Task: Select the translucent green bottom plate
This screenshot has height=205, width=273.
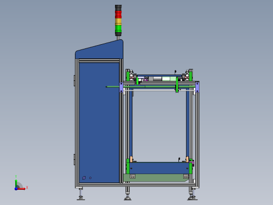Action: click(156, 178)
